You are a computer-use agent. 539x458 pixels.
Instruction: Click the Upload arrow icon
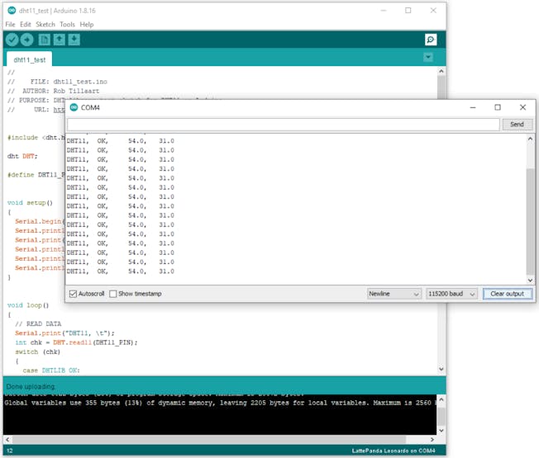tap(27, 40)
